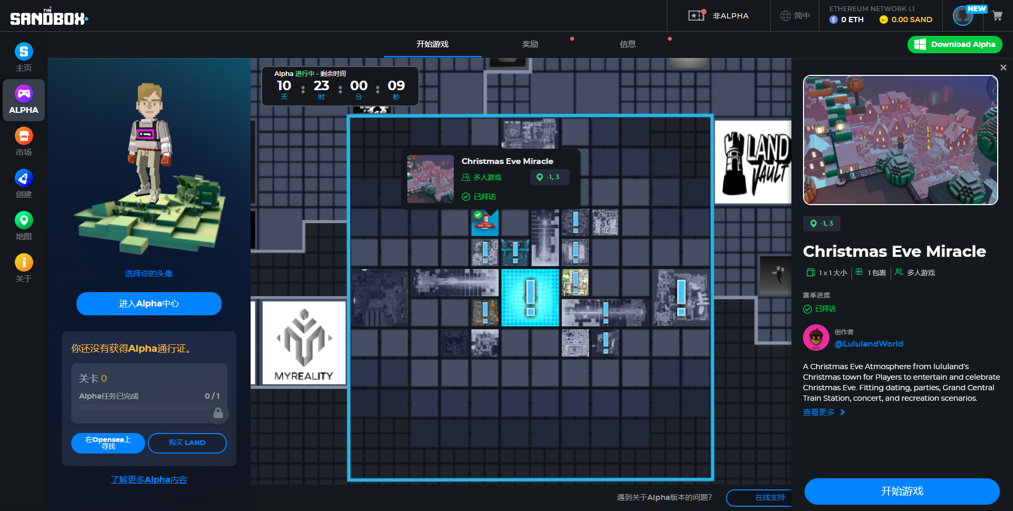Click the LAND VAULT logo tile
This screenshot has height=511, width=1013.
pos(753,162)
